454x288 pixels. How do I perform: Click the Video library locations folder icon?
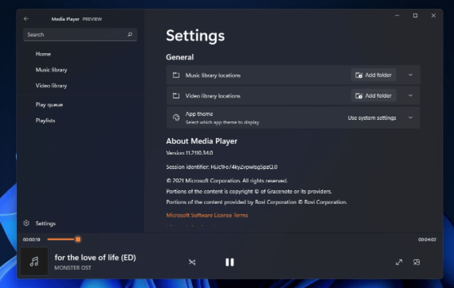(x=176, y=96)
